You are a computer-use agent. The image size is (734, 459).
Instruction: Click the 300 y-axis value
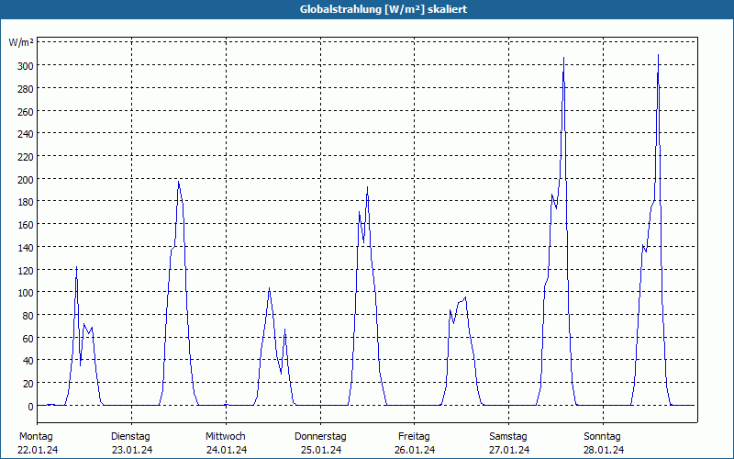(x=25, y=66)
